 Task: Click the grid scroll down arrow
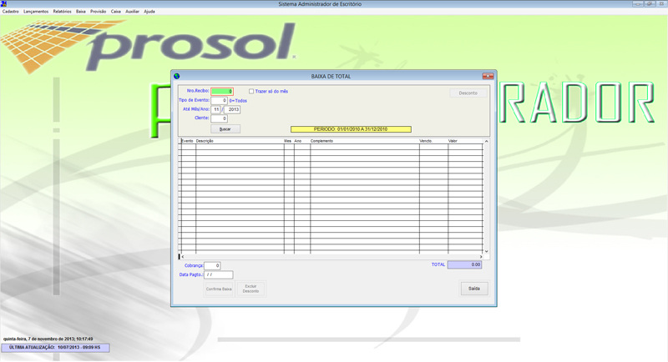[487, 251]
